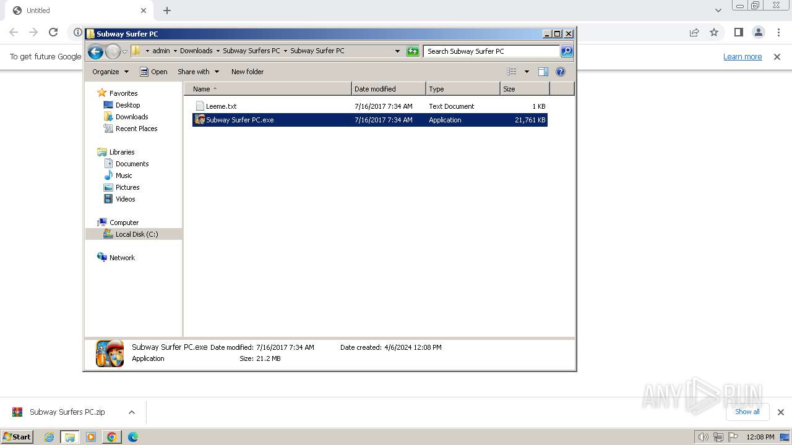Toggle the Chrome side panel
The width and height of the screenshot is (792, 445).
coord(739,32)
